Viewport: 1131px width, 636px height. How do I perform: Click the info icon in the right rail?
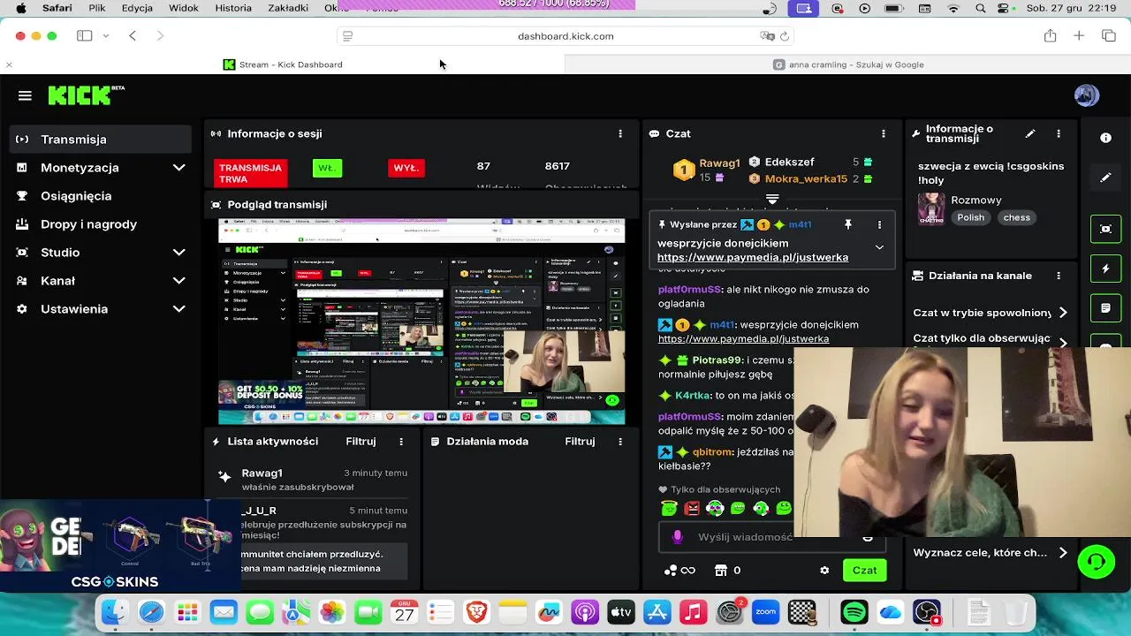(1105, 138)
